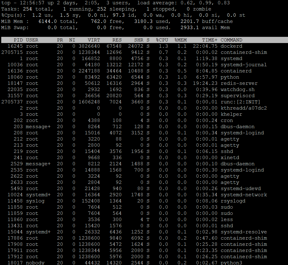Click the cron process name
This screenshot has height=265, width=288.
coord(227,120)
